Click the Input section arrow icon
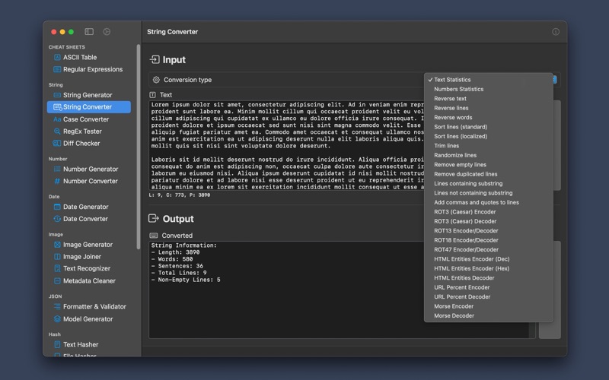Image resolution: width=609 pixels, height=380 pixels. [155, 59]
